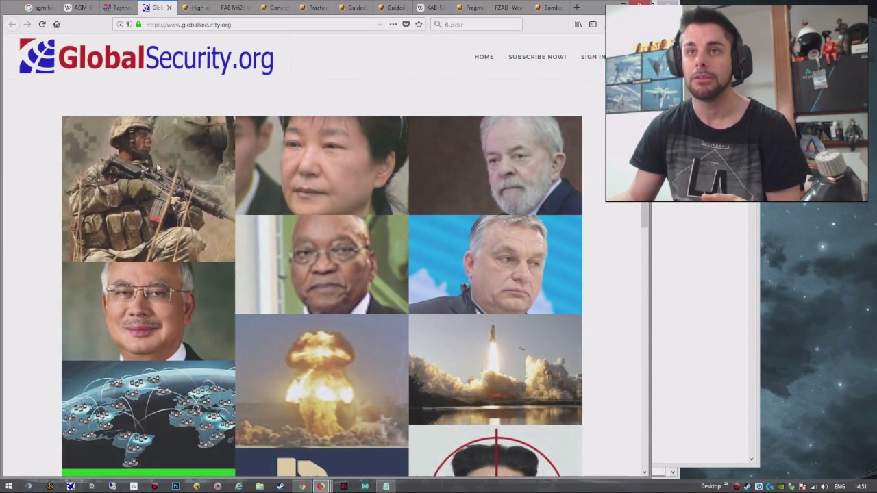Switch to Chrome in the taskbar
The image size is (877, 493).
(x=301, y=486)
